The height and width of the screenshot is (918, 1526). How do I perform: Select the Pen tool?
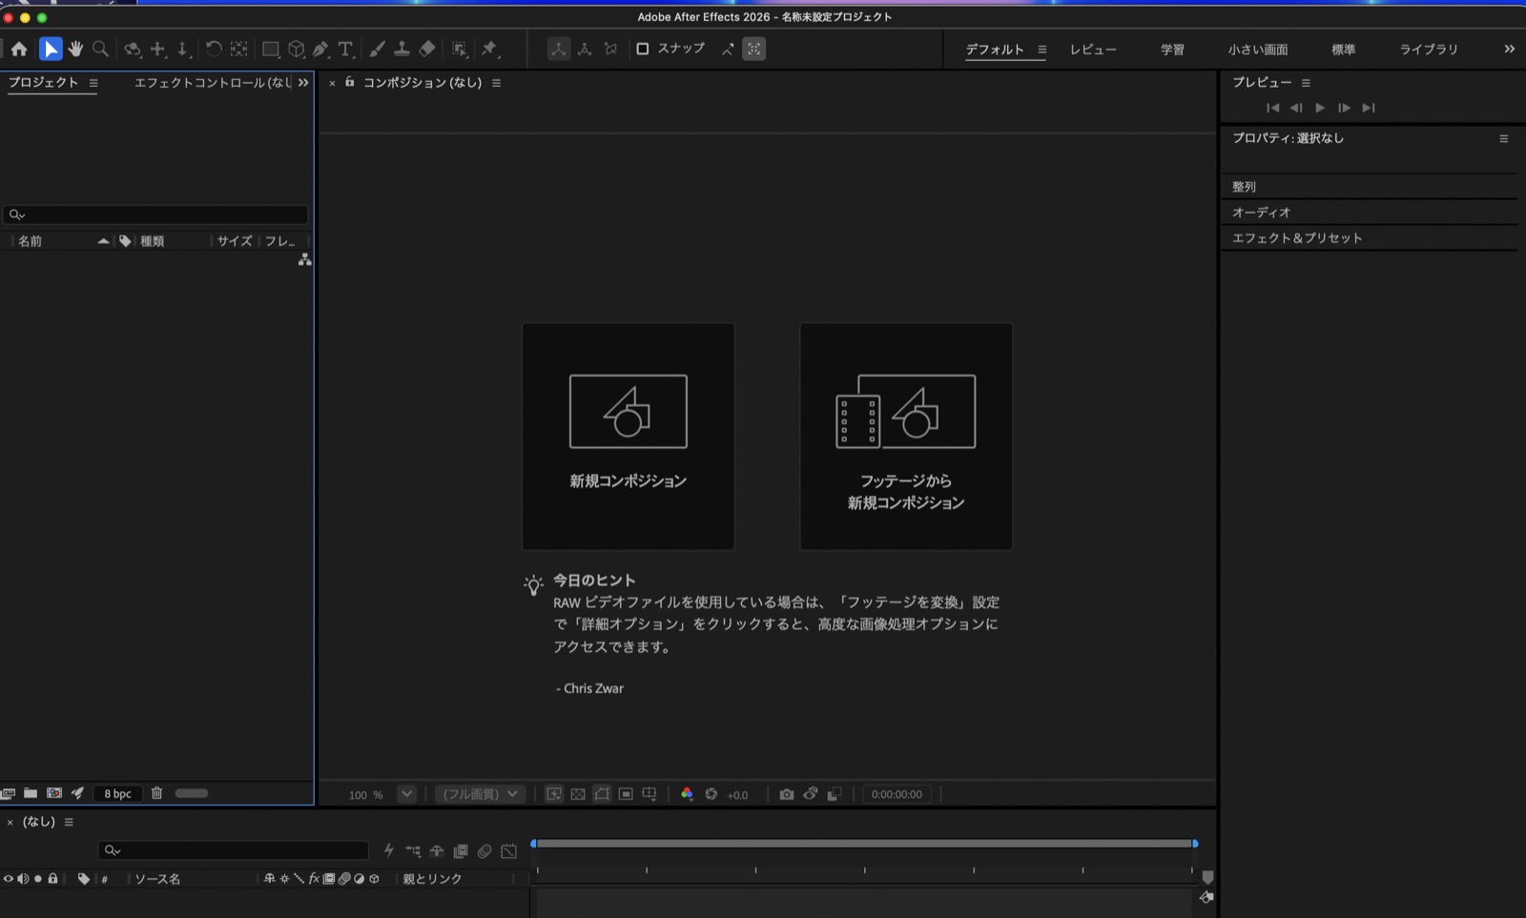321,49
